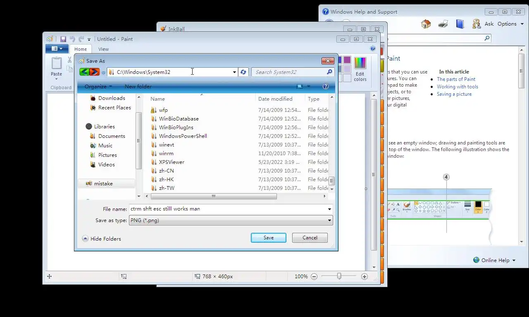Redo with Paint quick-access arrow
This screenshot has height=317, width=529.
[x=81, y=39]
